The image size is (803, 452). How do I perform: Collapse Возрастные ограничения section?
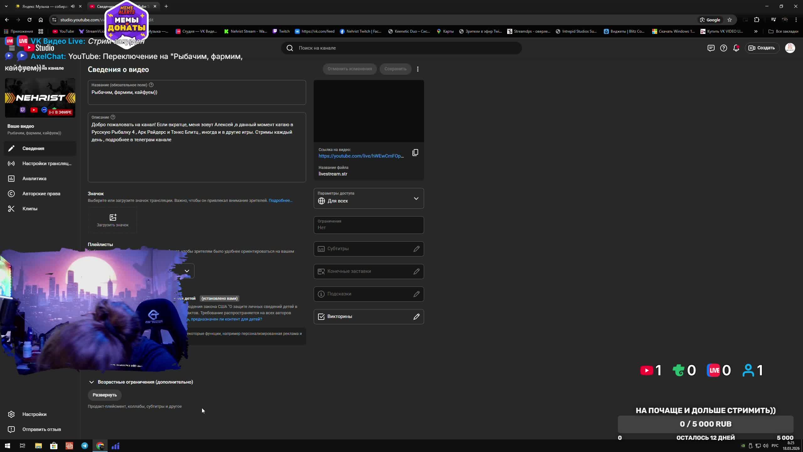tap(91, 382)
